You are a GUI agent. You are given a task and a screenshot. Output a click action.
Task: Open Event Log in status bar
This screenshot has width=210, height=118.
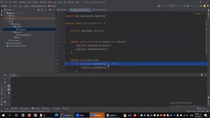(201, 108)
